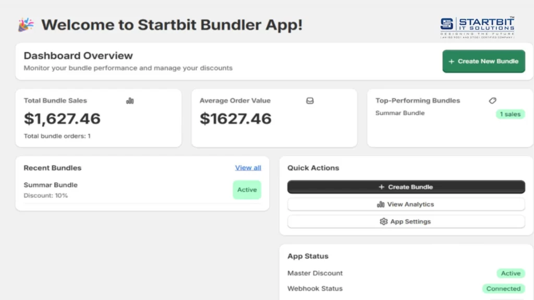Image resolution: width=534 pixels, height=300 pixels.
Task: Click the inbox icon on Average Order Value card
Action: (x=310, y=100)
